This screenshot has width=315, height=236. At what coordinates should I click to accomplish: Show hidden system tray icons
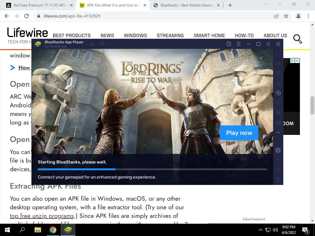pyautogui.click(x=260, y=230)
